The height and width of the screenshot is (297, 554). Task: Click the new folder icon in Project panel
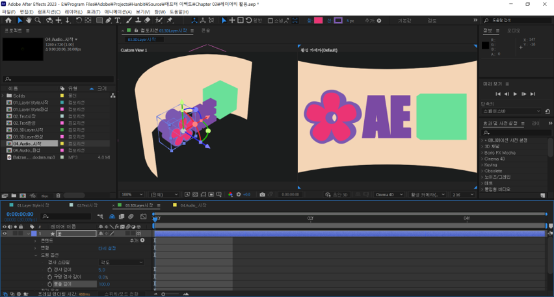(14, 196)
